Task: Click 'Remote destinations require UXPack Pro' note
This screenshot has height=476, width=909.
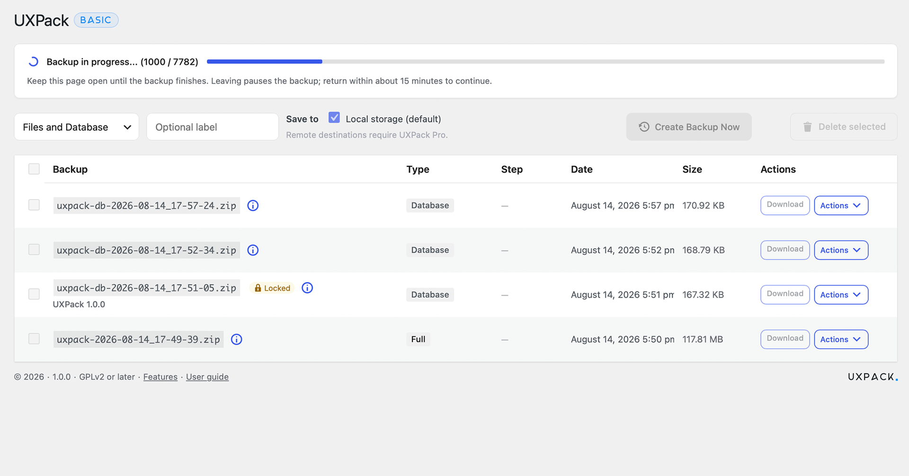Action: click(x=367, y=135)
